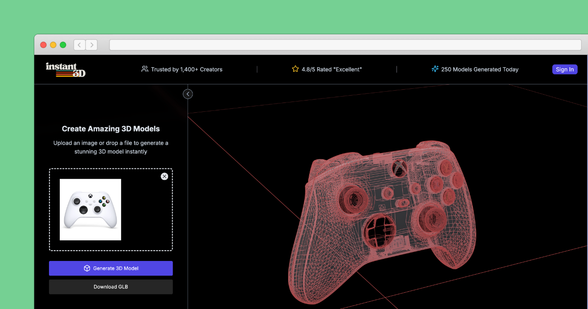Image resolution: width=588 pixels, height=309 pixels.
Task: Click the browser back navigation arrow
Action: [x=79, y=45]
